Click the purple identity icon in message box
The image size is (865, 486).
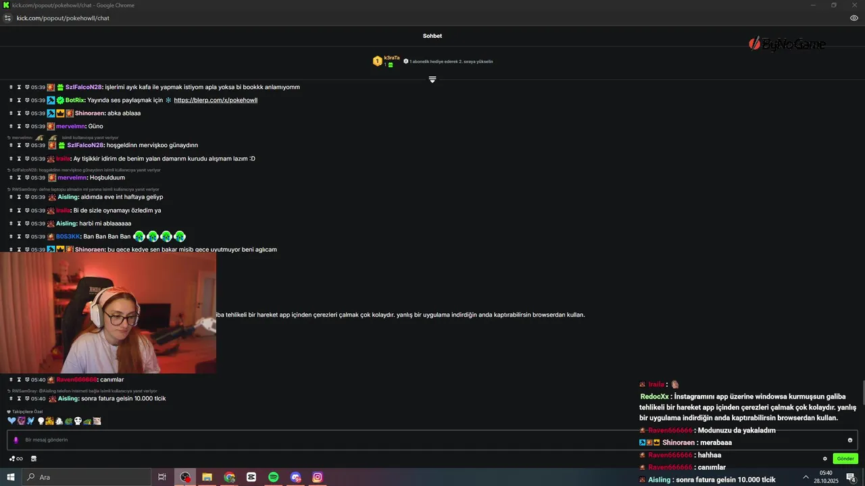(16, 440)
